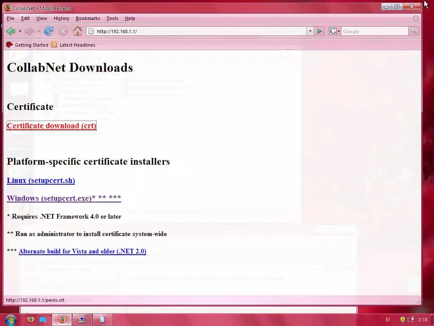The height and width of the screenshot is (326, 434).
Task: Click the search magnifier button
Action: coord(413,31)
